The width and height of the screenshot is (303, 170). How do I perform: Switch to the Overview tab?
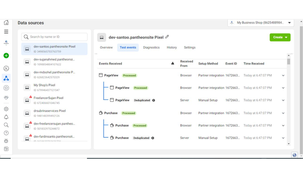coord(106,48)
